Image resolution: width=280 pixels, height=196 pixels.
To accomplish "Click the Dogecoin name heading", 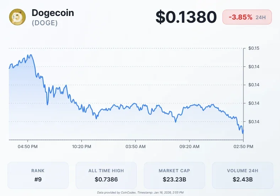I will 53,13.
